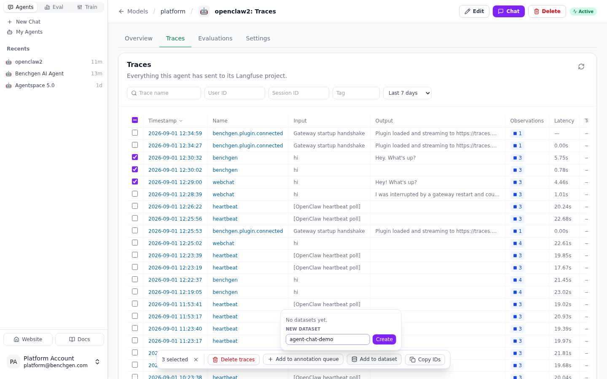
Task: Open benchgen trace name at 12:19:05
Action: (225, 292)
